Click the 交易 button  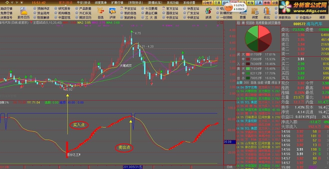pyautogui.click(x=217, y=3)
